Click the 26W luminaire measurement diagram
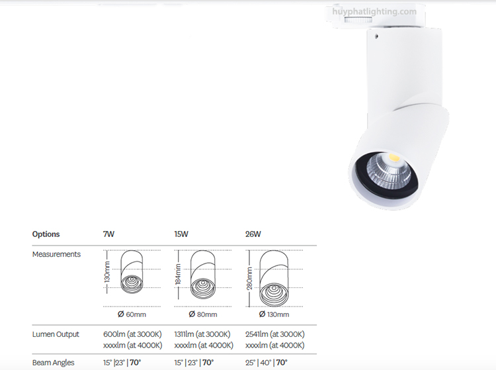 coord(274,278)
